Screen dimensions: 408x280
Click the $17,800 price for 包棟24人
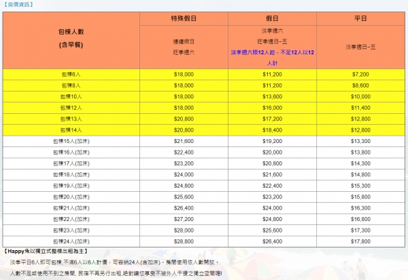click(360, 241)
